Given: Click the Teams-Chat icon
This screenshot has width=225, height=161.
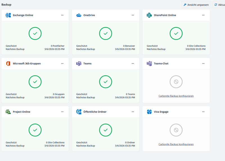Looking at the screenshot, I should (x=149, y=64).
